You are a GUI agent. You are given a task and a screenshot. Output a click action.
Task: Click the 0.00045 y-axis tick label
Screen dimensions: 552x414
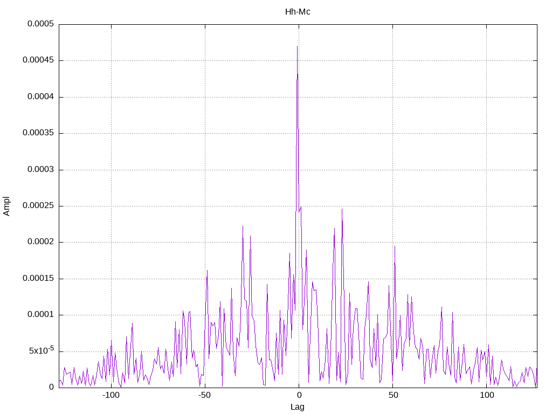tap(38, 60)
